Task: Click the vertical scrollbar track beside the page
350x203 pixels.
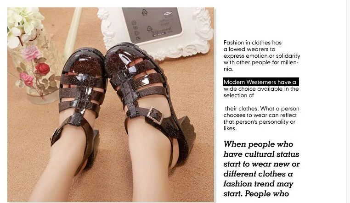Action: click(x=348, y=102)
